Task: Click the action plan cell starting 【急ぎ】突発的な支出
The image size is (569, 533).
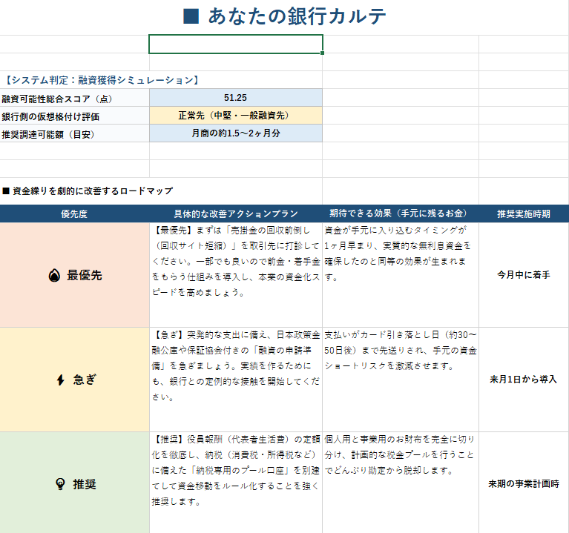Action: 235,380
